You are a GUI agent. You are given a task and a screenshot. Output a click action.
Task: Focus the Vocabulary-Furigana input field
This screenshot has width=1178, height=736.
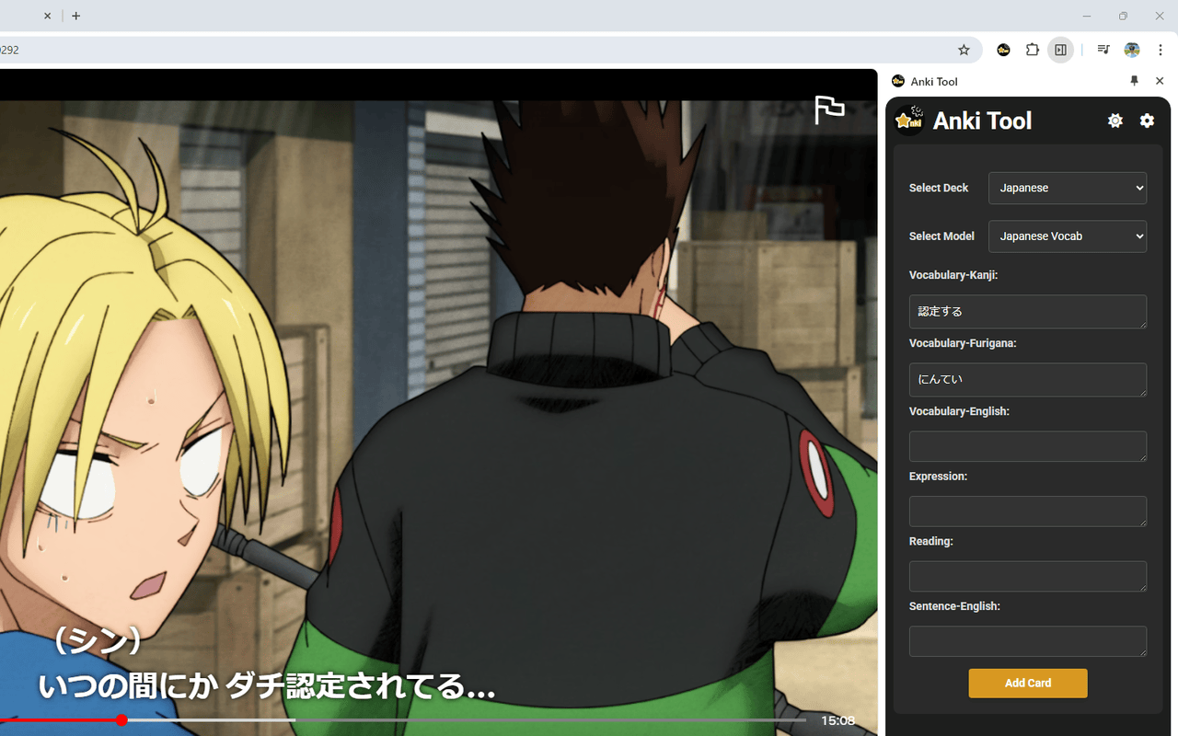point(1028,380)
